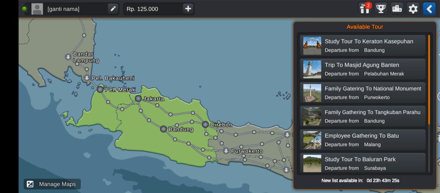Open Employee Gathering To Batu tour

363,140
